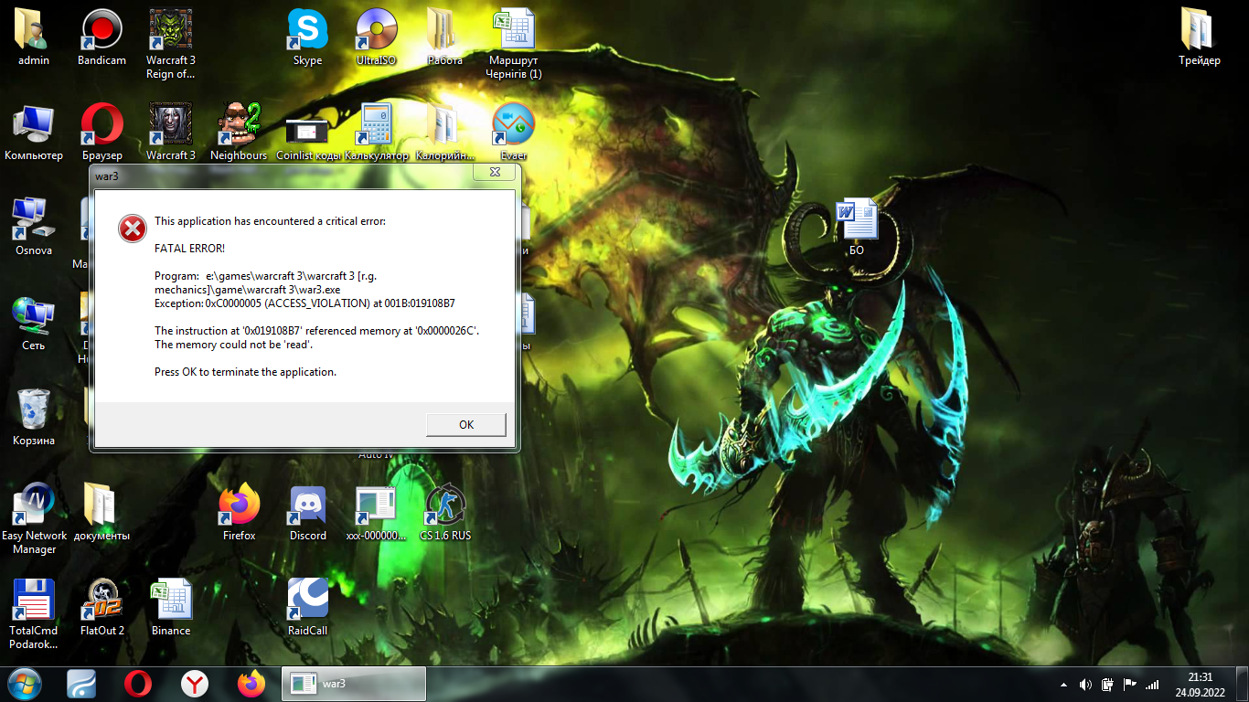Viewport: 1249px width, 702px height.
Task: Show hidden system tray icons
Action: click(1063, 684)
